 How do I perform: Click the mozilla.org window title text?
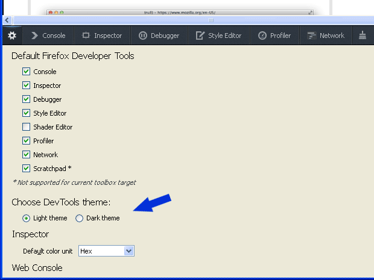(x=180, y=13)
